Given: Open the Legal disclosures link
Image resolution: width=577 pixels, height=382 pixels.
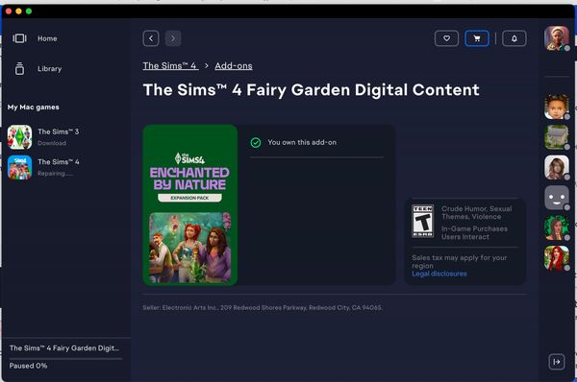Looking at the screenshot, I should coord(439,274).
